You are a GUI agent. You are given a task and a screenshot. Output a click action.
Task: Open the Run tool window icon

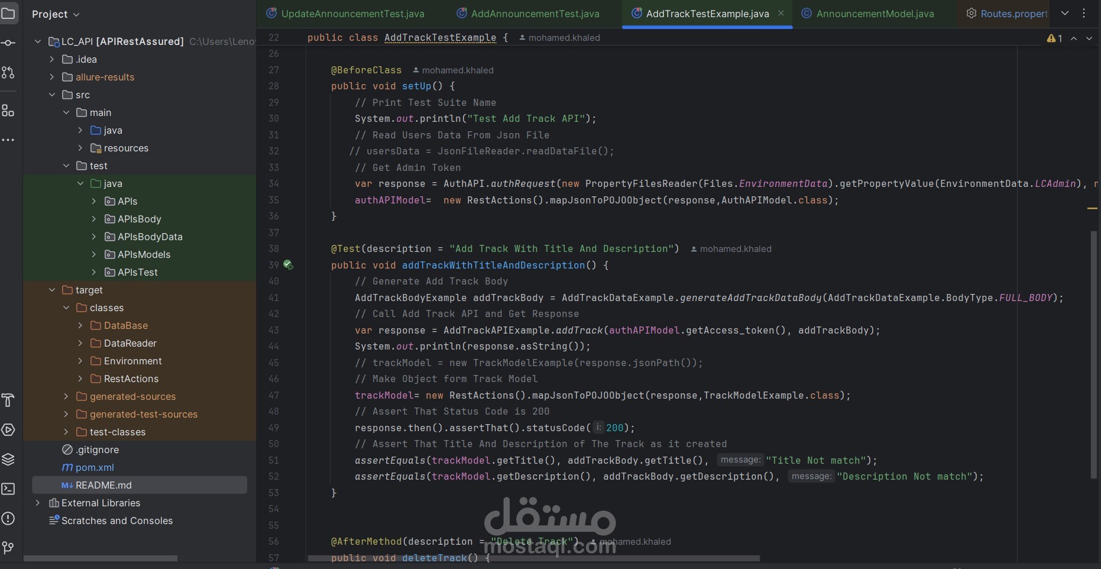tap(8, 430)
